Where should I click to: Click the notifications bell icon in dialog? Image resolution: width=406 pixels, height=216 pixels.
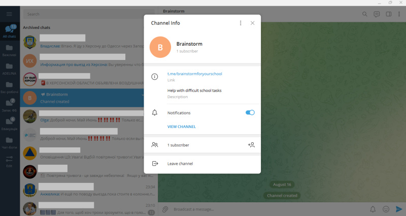point(155,112)
